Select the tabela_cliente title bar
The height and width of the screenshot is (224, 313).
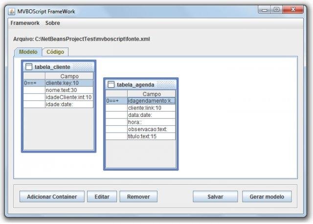pyautogui.click(x=59, y=67)
